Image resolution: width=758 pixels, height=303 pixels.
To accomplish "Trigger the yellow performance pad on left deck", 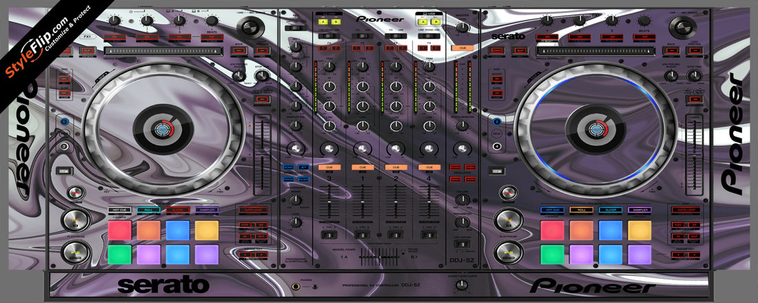I will pyautogui.click(x=207, y=230).
